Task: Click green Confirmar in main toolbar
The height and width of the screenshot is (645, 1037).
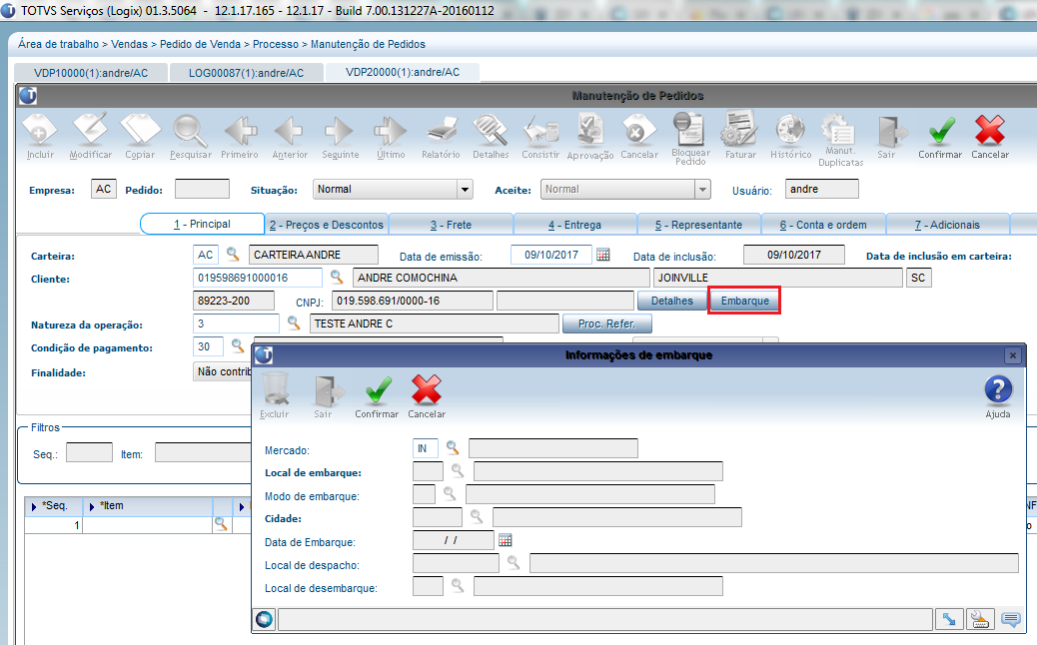Action: 940,136
